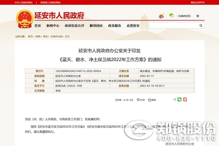
Task: Set font size to large (大)
Action: coord(124,99)
